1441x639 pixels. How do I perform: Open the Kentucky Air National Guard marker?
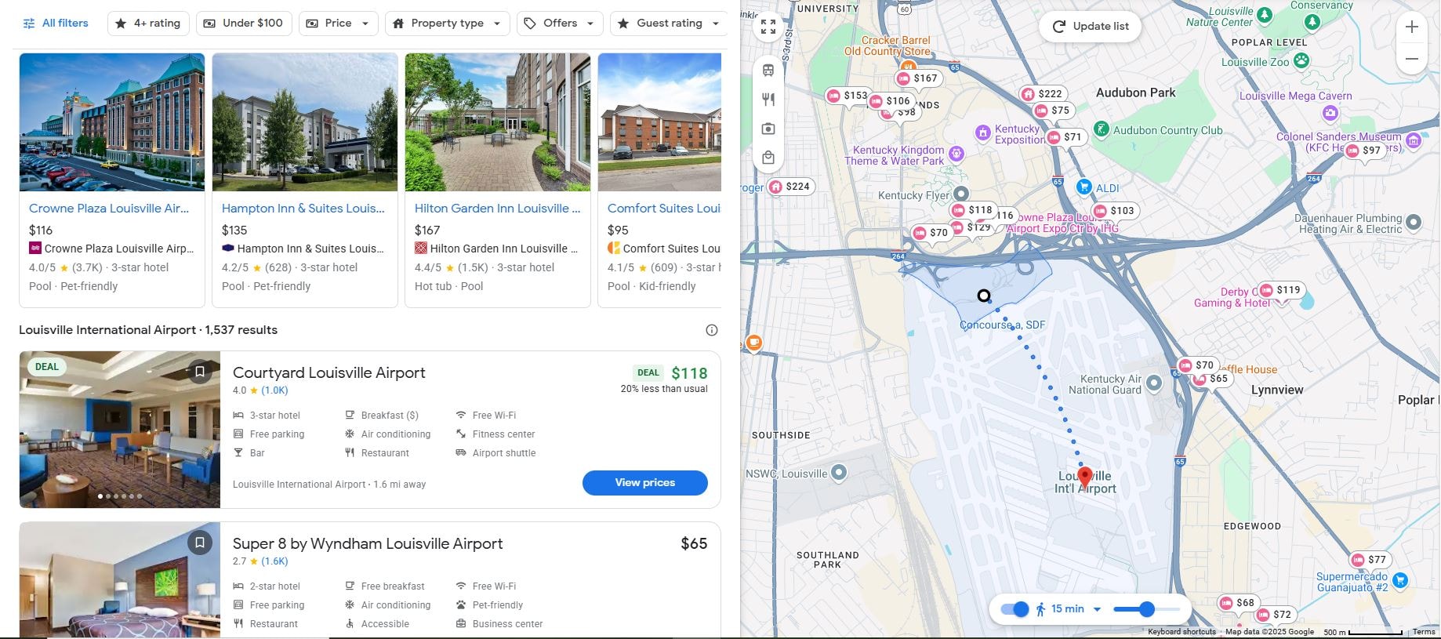coord(1154,383)
